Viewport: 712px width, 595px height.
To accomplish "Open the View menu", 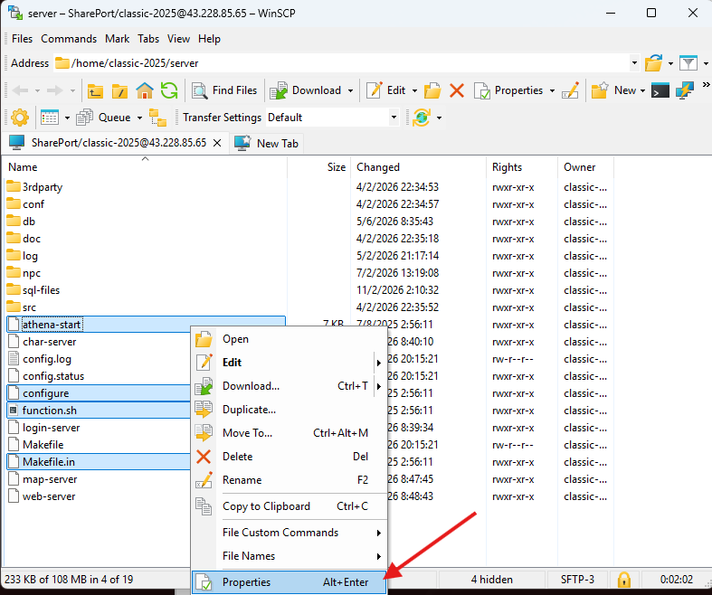I will pyautogui.click(x=178, y=39).
